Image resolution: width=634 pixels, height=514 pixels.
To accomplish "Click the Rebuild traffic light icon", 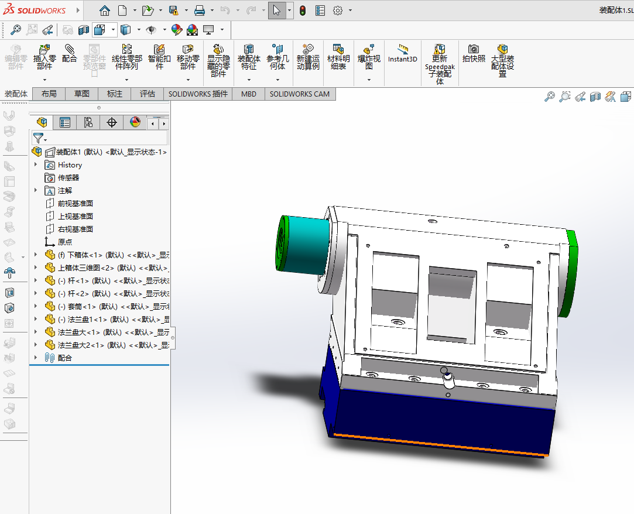I will [302, 11].
